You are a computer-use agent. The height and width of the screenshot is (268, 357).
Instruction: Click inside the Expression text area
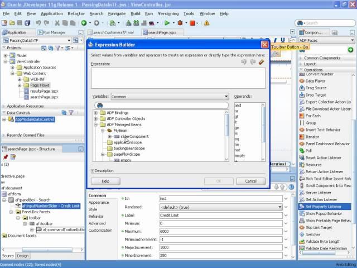click(178, 78)
